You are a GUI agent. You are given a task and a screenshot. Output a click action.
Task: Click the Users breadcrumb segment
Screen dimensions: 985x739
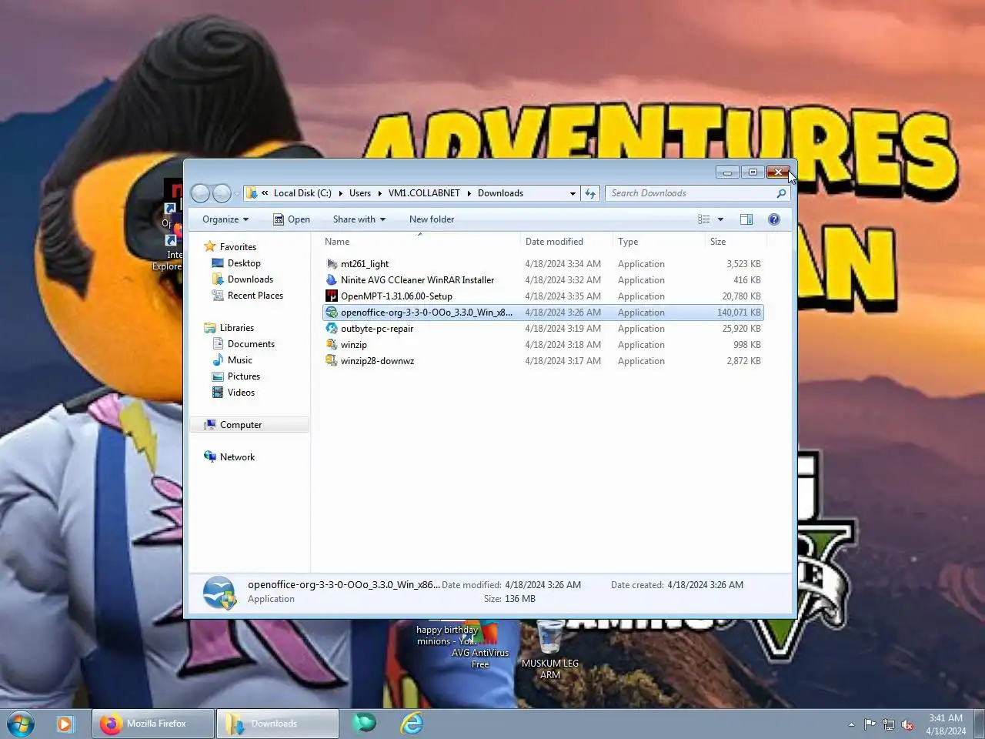coord(359,193)
